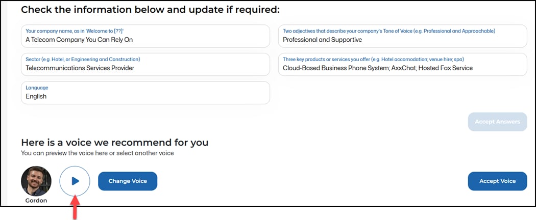Click 'Here is a voice we recommend' heading
536x220 pixels.
click(x=114, y=142)
